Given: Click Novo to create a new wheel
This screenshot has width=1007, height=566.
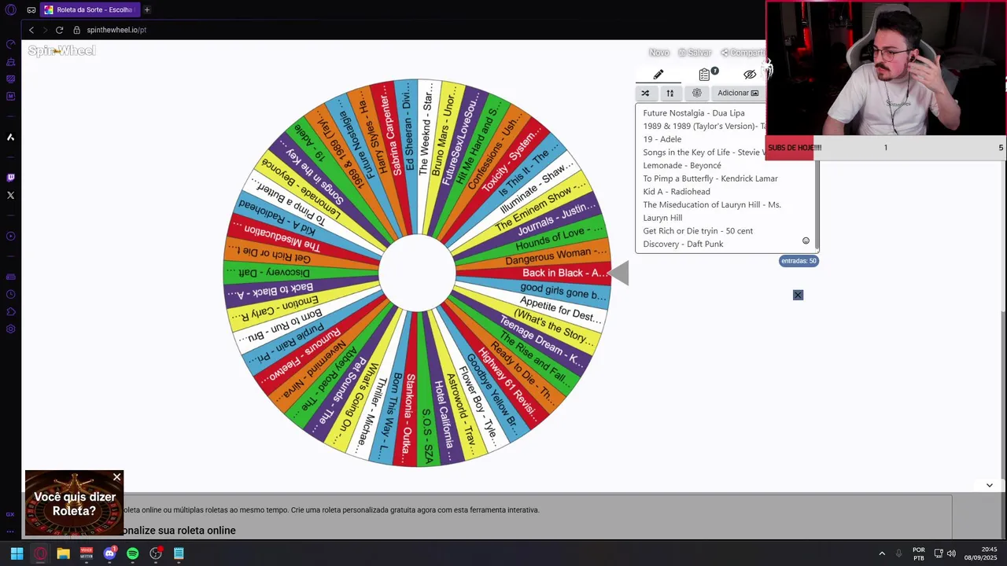Looking at the screenshot, I should click(659, 53).
